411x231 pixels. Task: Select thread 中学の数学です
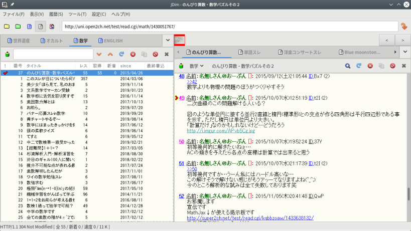point(86,211)
